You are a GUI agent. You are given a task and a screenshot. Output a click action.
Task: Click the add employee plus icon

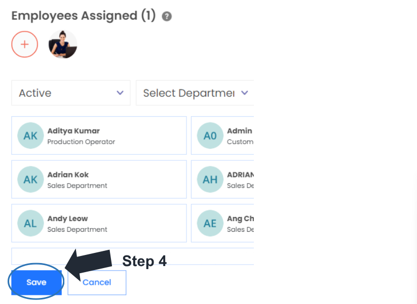(x=24, y=44)
